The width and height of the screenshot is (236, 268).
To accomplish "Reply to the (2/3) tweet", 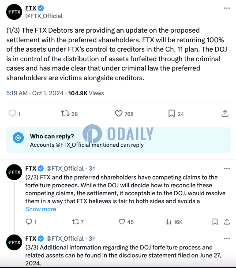I will coord(29,222).
